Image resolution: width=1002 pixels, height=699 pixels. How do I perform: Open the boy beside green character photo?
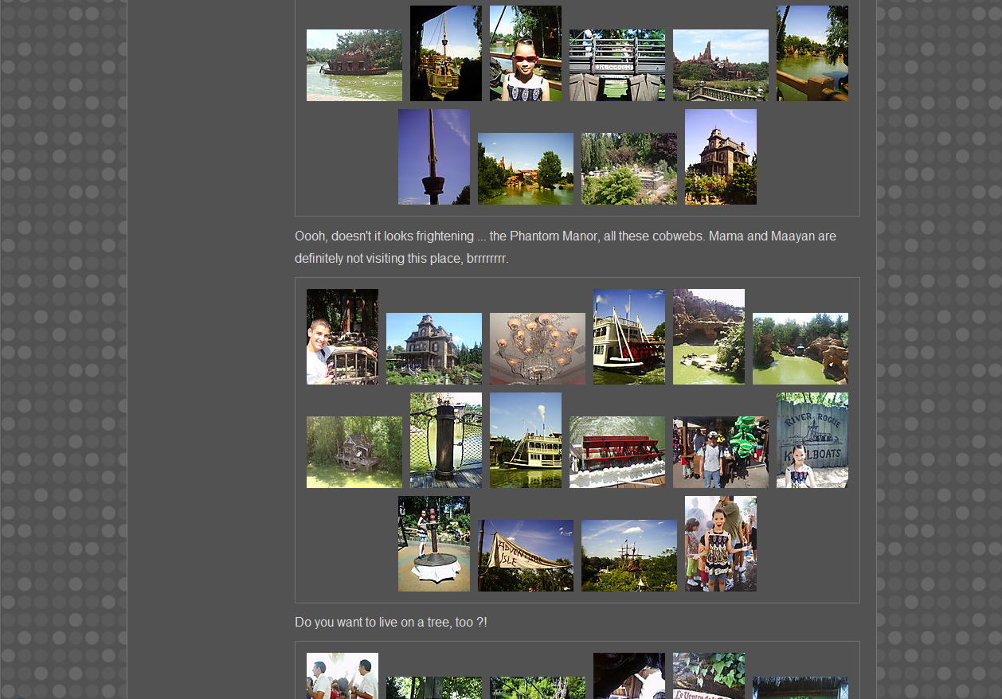coord(720,452)
